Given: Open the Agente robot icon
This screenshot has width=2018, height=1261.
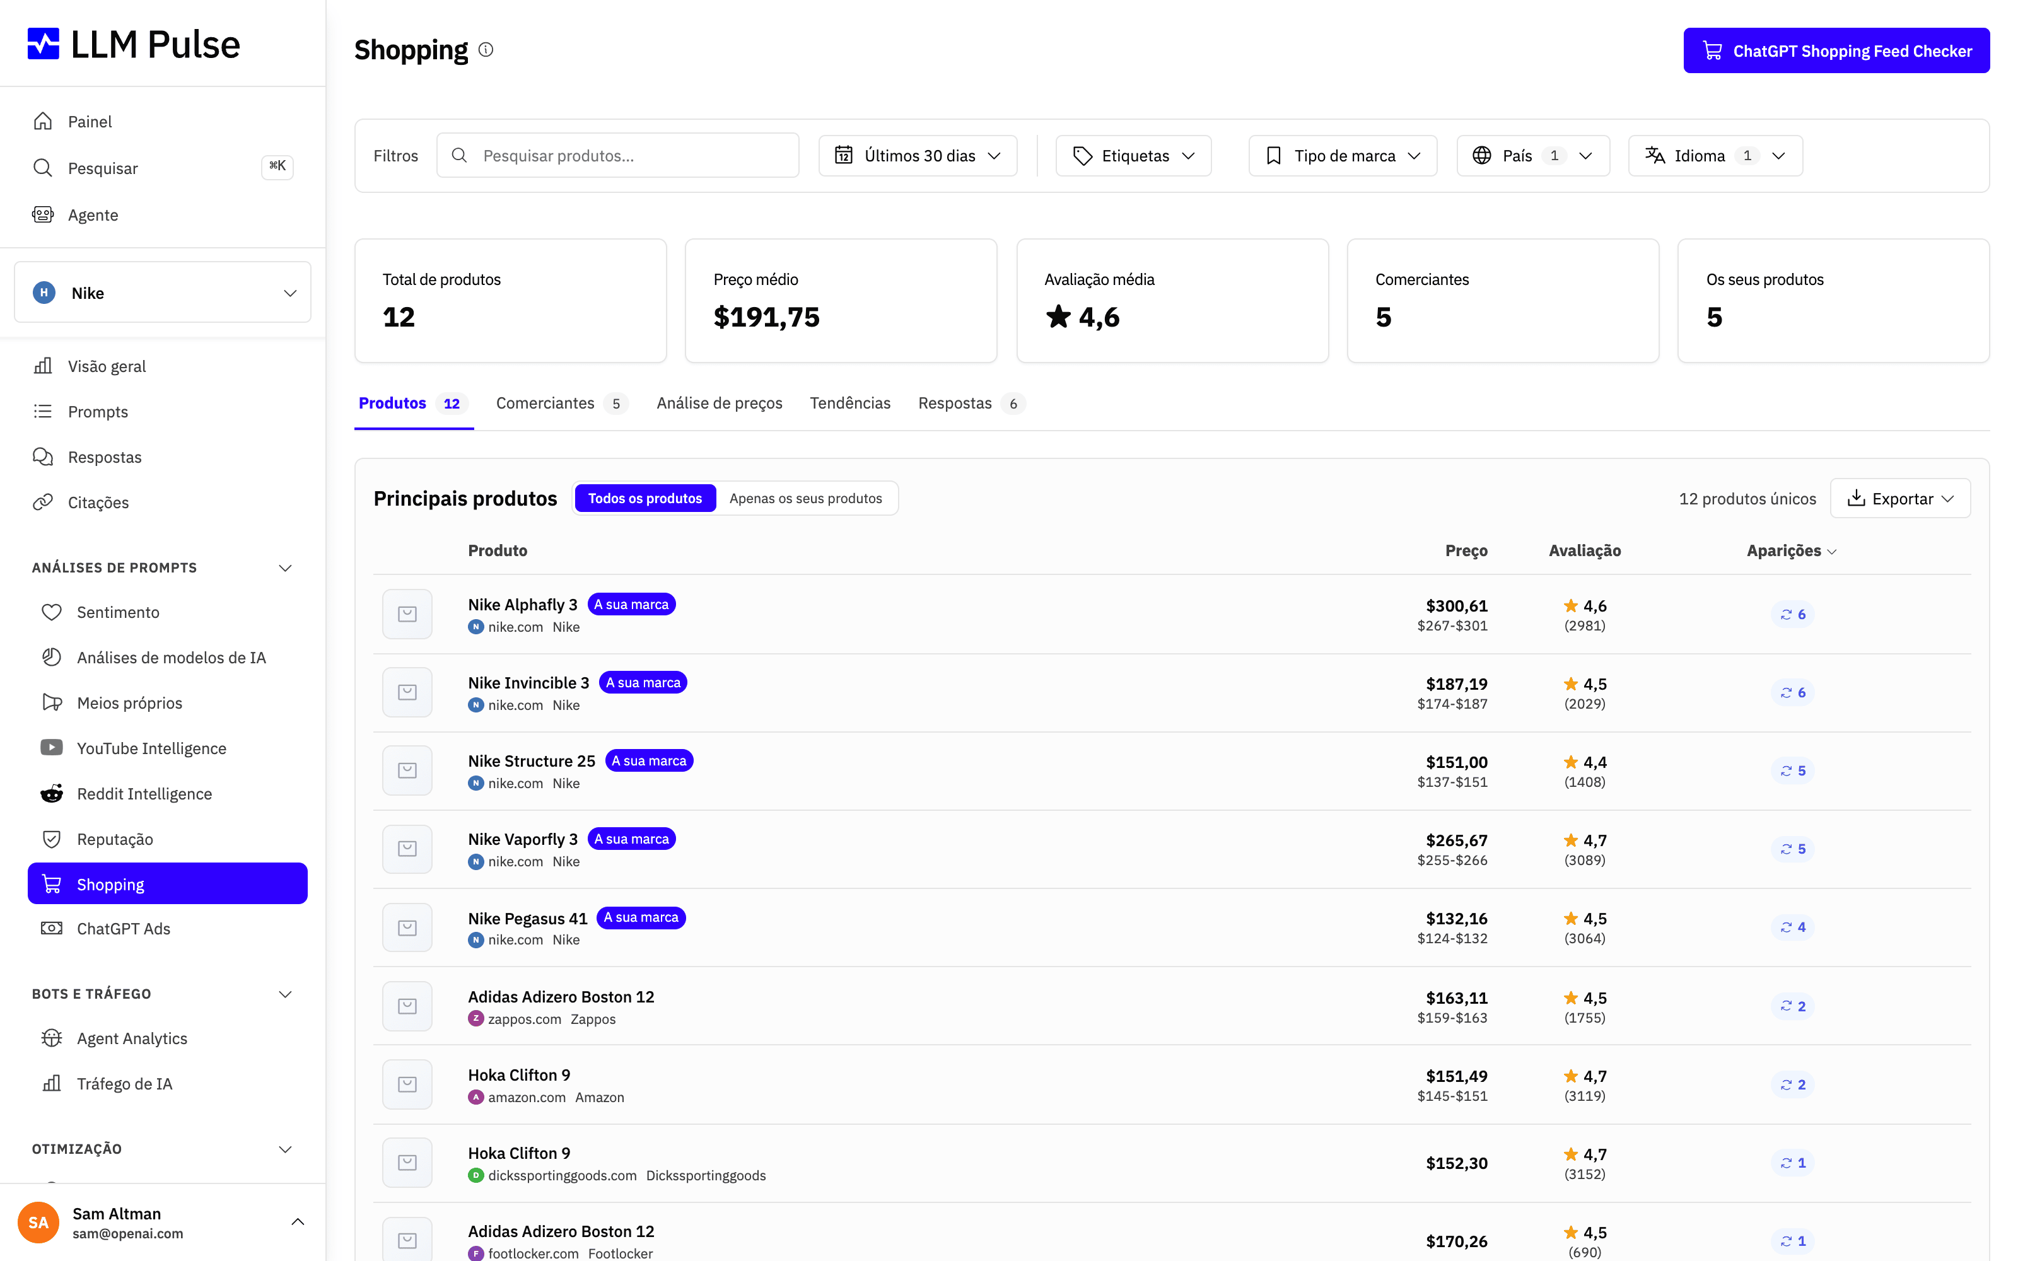Looking at the screenshot, I should click(42, 214).
